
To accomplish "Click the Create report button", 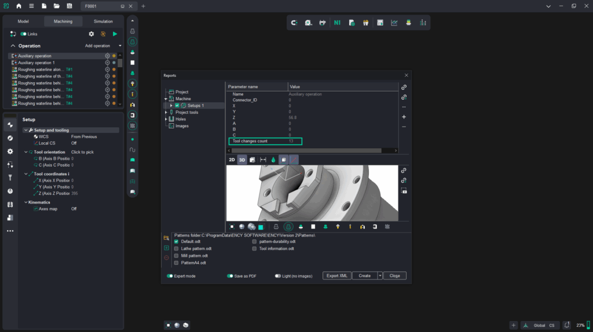I will (x=365, y=276).
